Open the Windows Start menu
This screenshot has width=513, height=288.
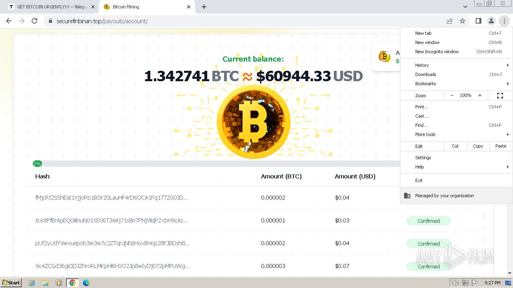11,283
